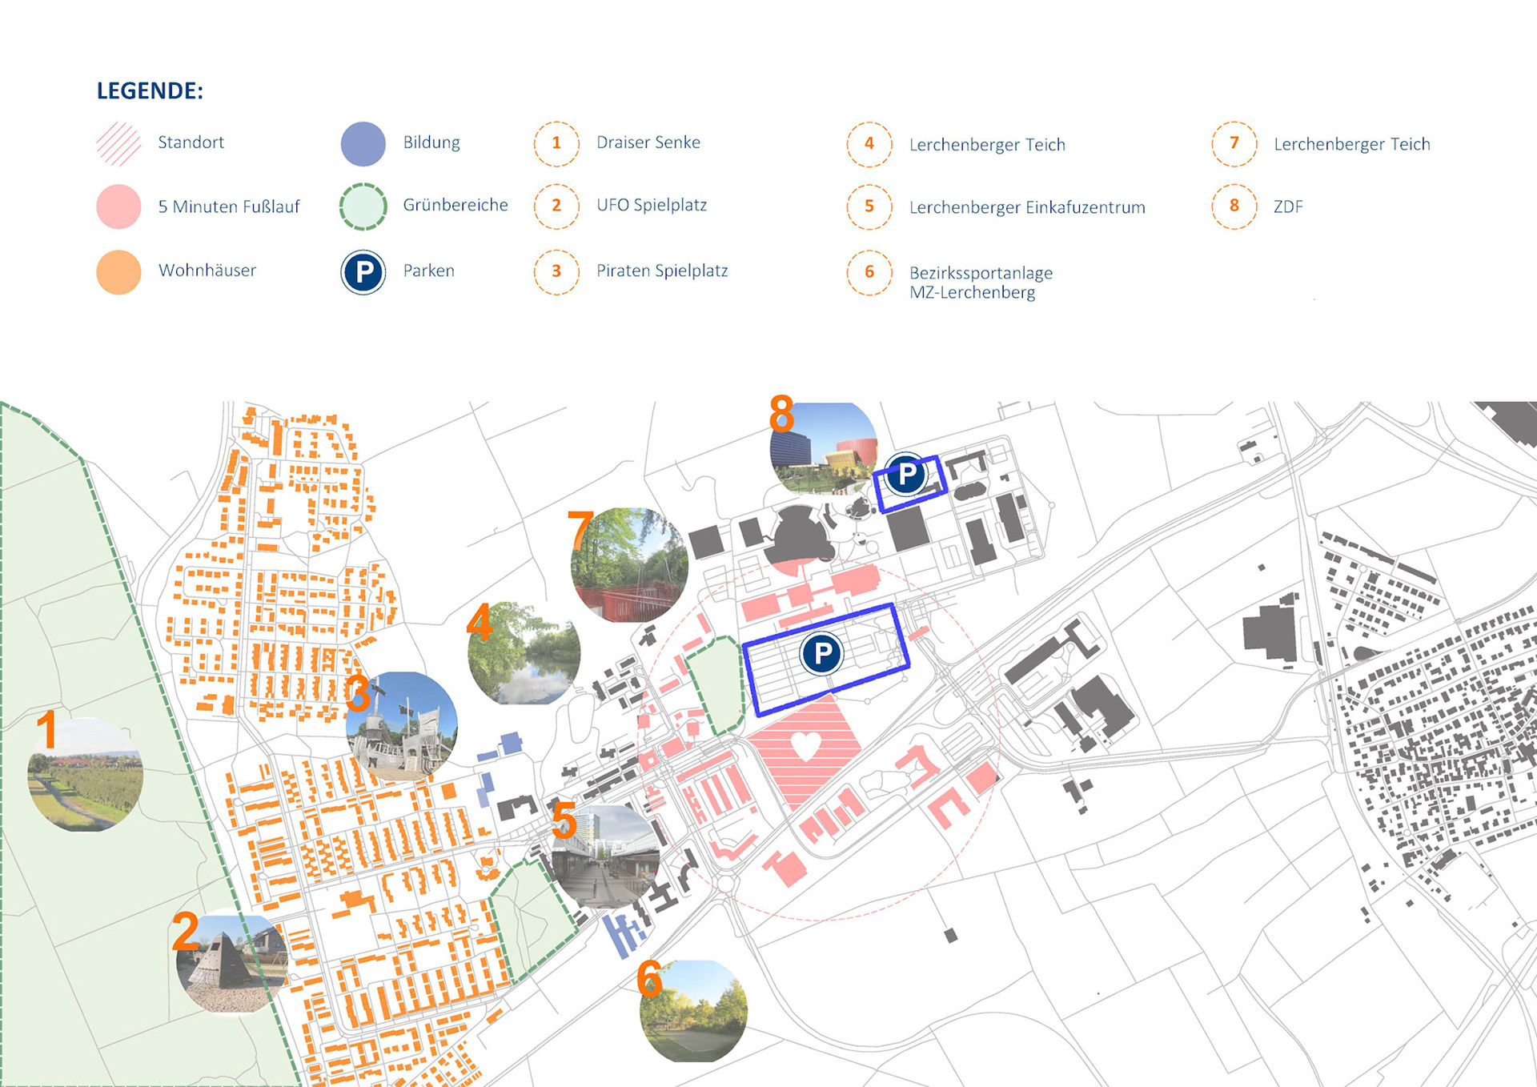Click the shopping centre photo number 5
This screenshot has height=1087, width=1537.
pos(606,856)
